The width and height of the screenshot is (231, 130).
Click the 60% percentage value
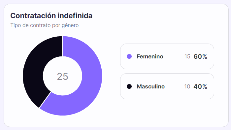(200, 56)
